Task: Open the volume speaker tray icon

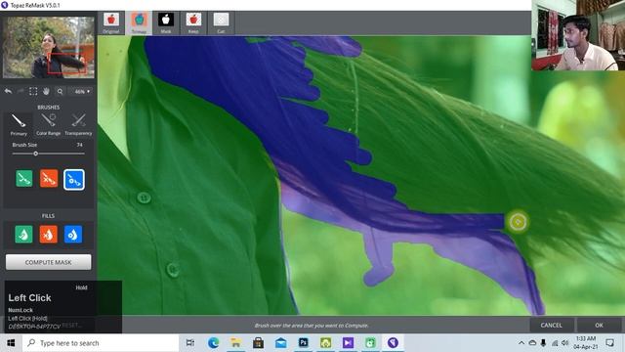Action: coord(565,343)
